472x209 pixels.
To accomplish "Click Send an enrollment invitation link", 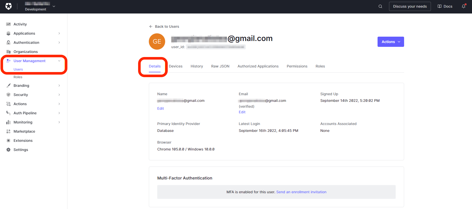I will click(301, 192).
